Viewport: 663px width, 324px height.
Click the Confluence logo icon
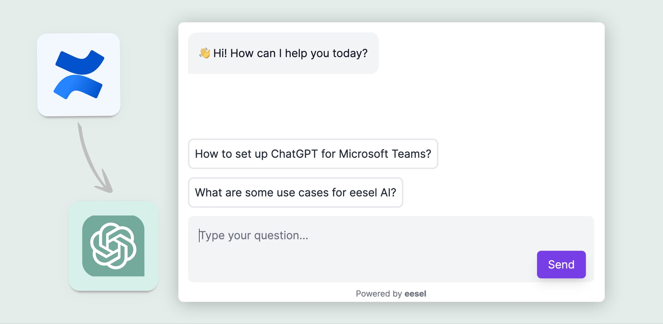pyautogui.click(x=79, y=74)
